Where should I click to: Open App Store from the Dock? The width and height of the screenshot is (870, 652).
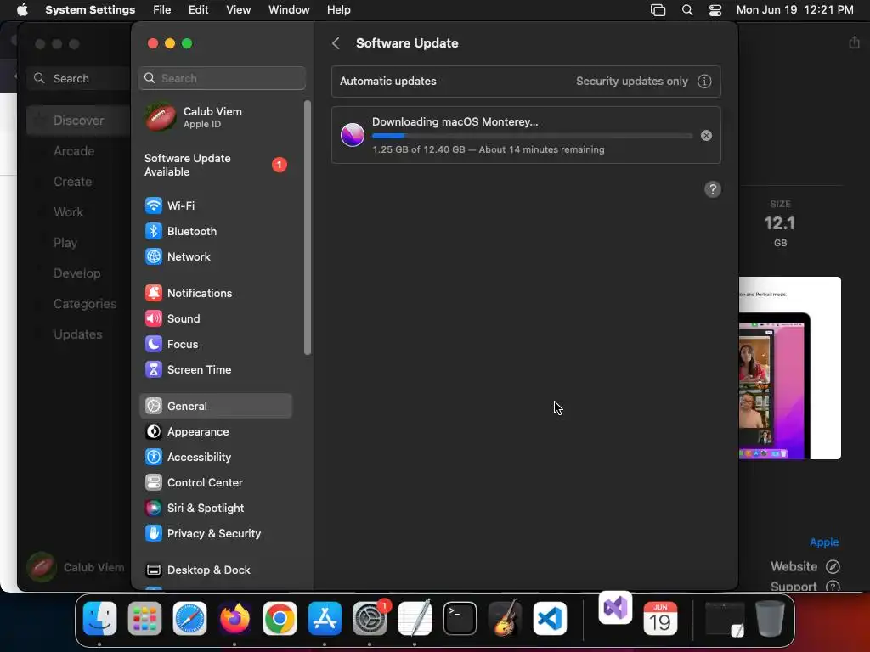[325, 618]
